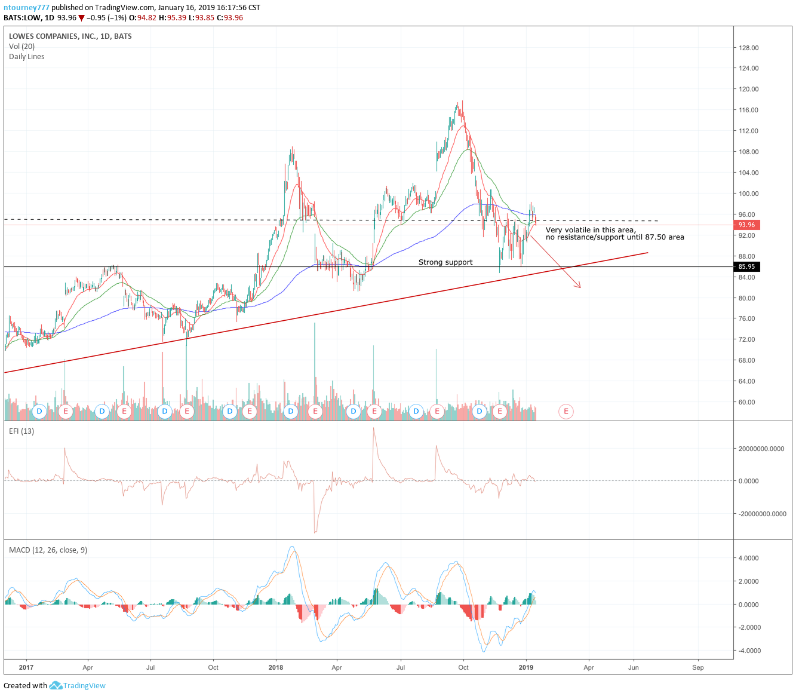
Task: Click the dividend marker near Jul 2018
Action: point(416,411)
